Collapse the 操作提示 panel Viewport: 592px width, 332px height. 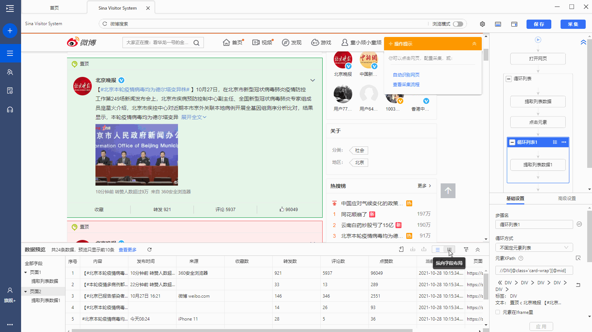474,44
